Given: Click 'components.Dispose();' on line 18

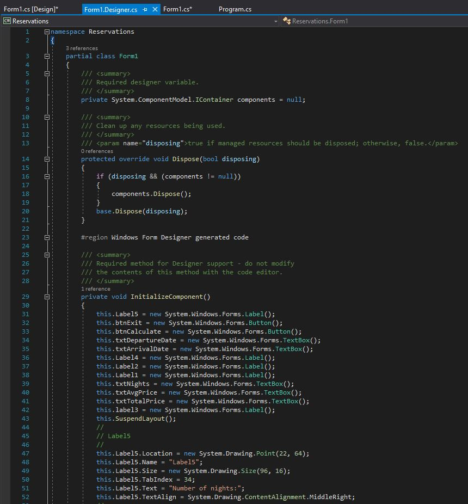Looking at the screenshot, I should pyautogui.click(x=151, y=194).
